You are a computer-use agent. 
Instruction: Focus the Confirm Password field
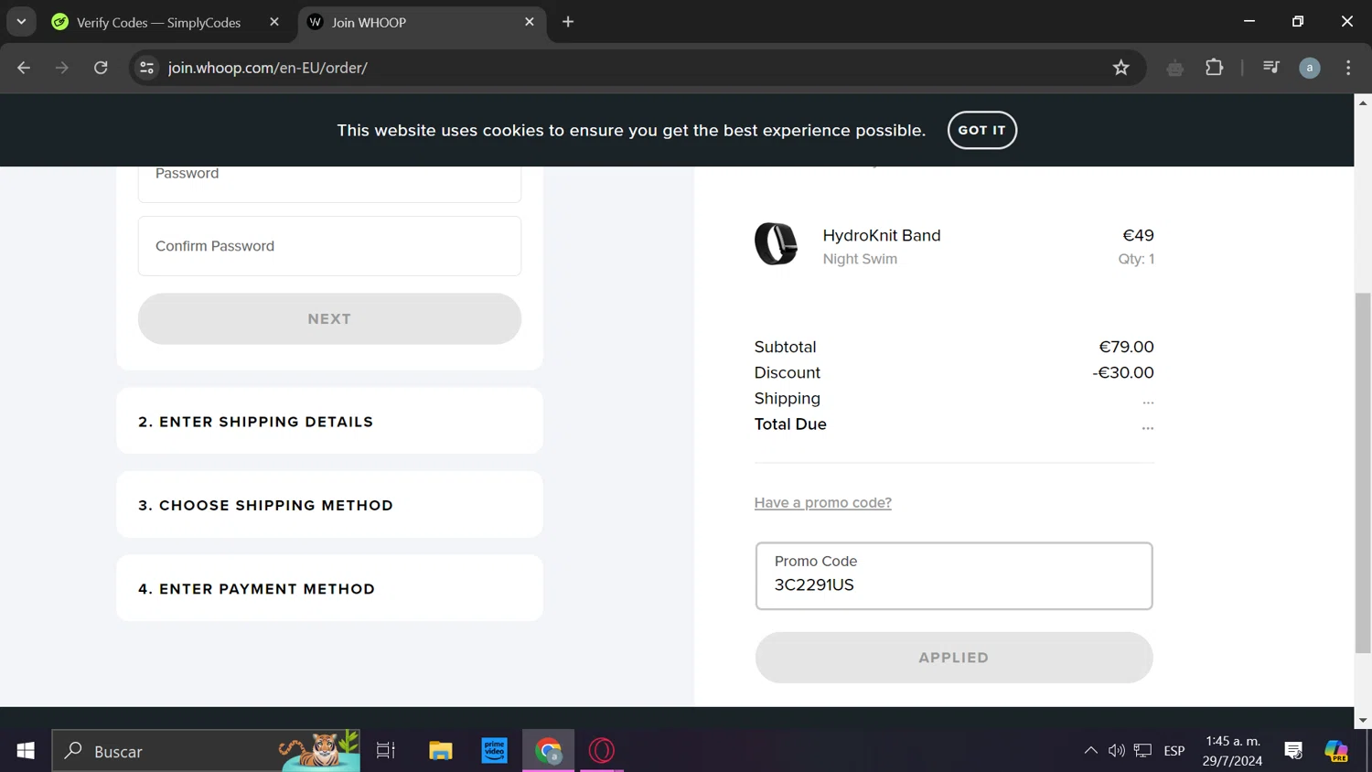pyautogui.click(x=329, y=246)
